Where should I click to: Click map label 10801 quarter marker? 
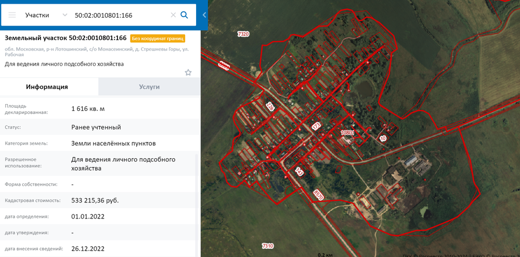tap(348, 132)
